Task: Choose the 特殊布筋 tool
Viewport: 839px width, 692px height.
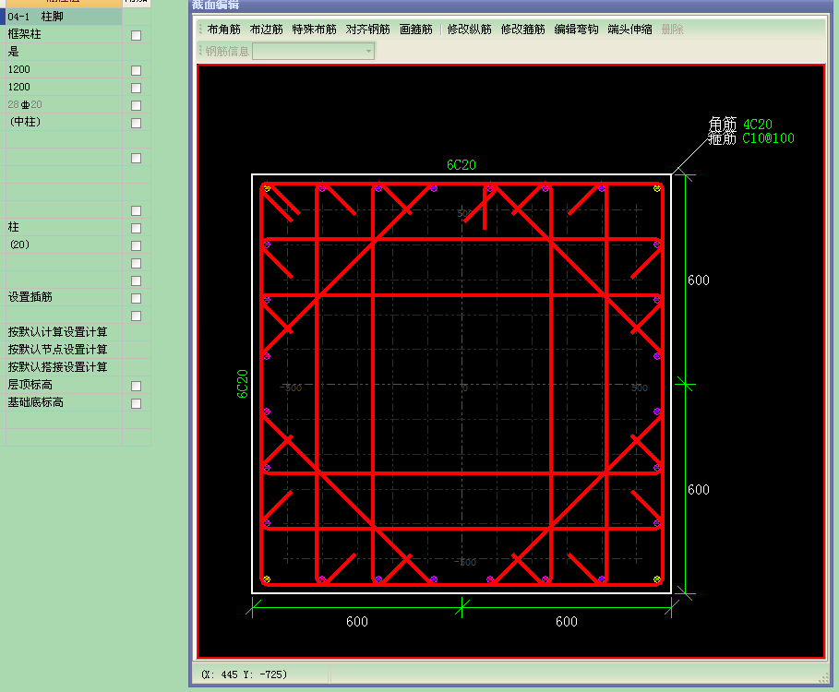Action: click(314, 30)
